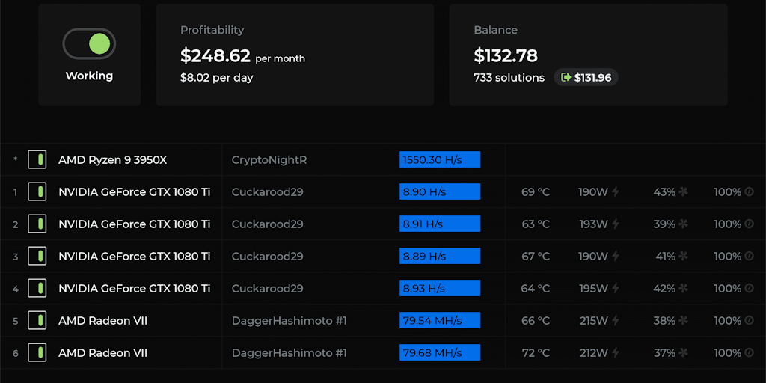
Task: Click the Profitability heading
Action: 212,30
